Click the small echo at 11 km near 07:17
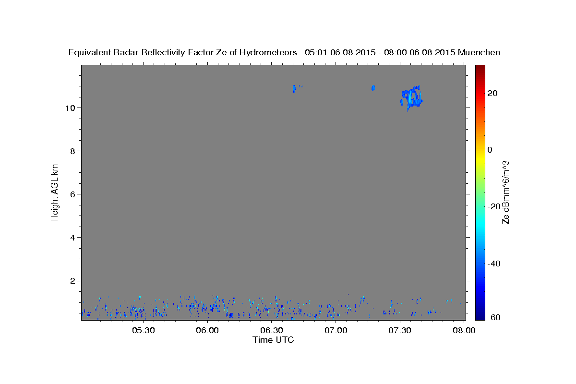 click(373, 88)
